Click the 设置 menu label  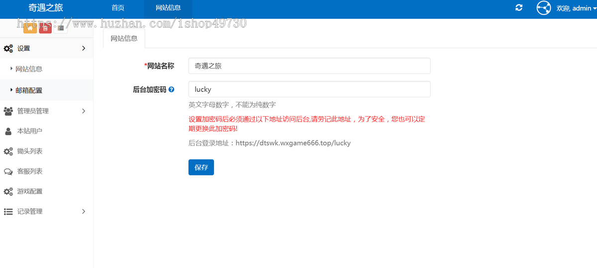tap(24, 48)
